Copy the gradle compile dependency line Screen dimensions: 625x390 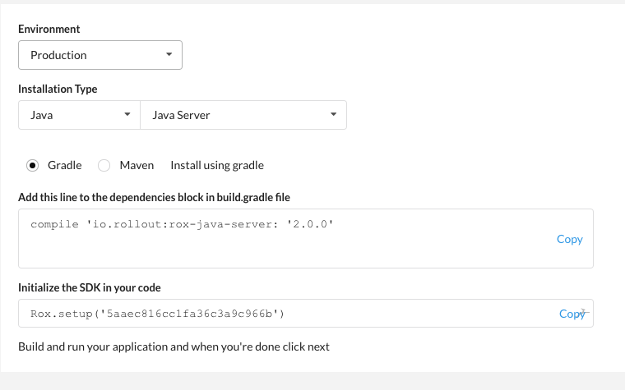point(570,239)
